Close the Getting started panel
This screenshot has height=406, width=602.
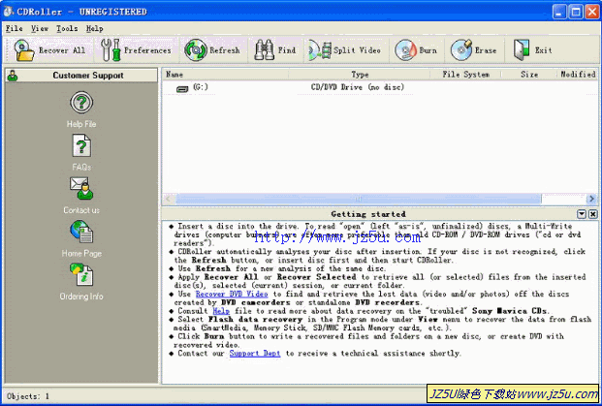(592, 214)
